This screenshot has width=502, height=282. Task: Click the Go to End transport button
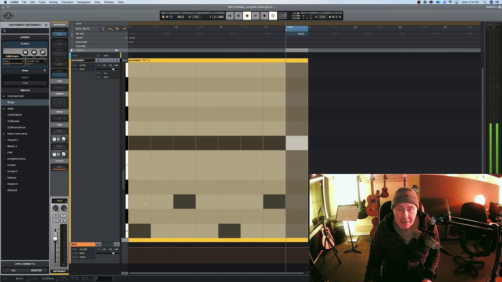tap(238, 16)
